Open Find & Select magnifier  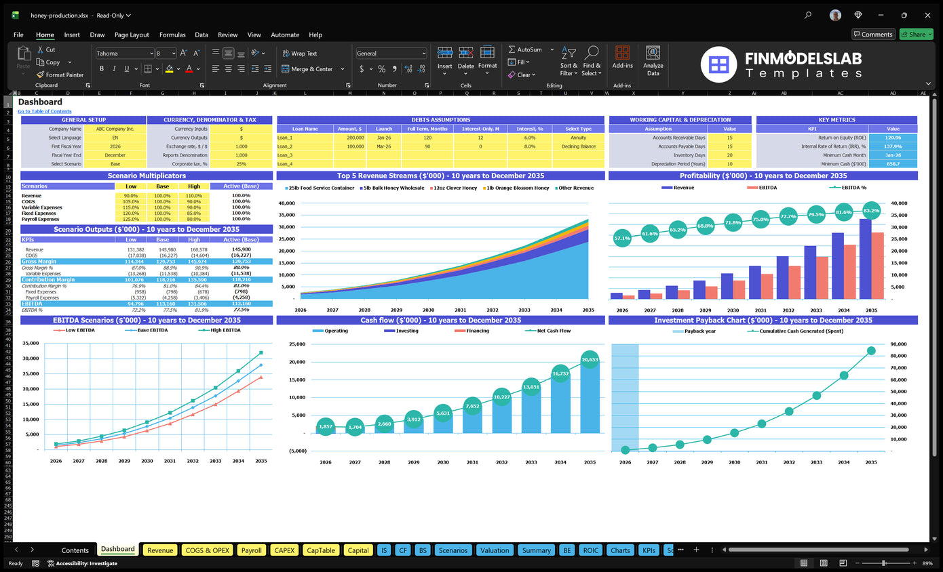(x=592, y=61)
